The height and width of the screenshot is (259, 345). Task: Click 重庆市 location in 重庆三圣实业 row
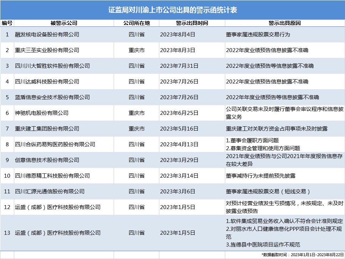click(x=137, y=50)
